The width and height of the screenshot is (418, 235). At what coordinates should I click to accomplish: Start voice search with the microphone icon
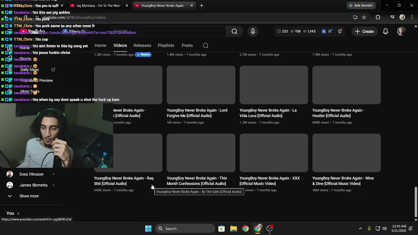253,31
